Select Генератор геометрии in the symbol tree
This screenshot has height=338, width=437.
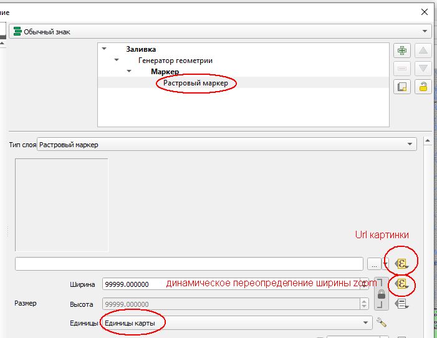coord(175,60)
